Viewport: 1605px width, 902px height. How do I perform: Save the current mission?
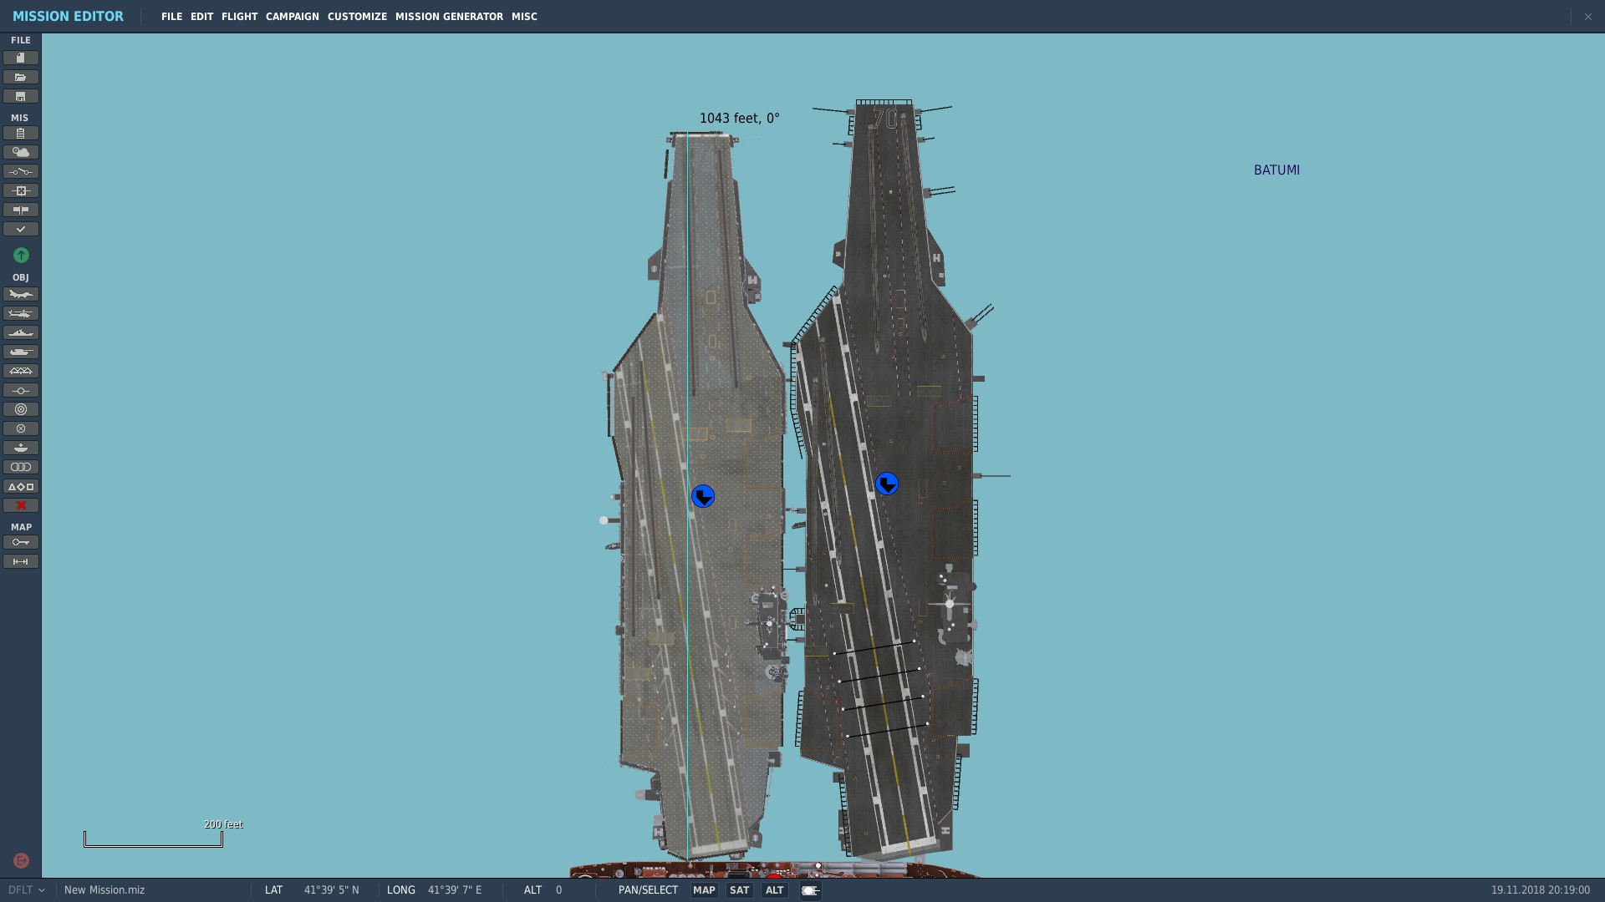coord(21,96)
